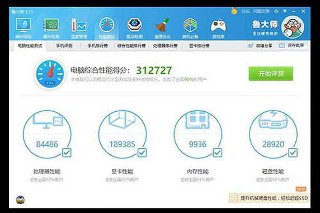Click the graphics card circle showing 189385
The height and width of the screenshot is (213, 320).
(x=123, y=134)
